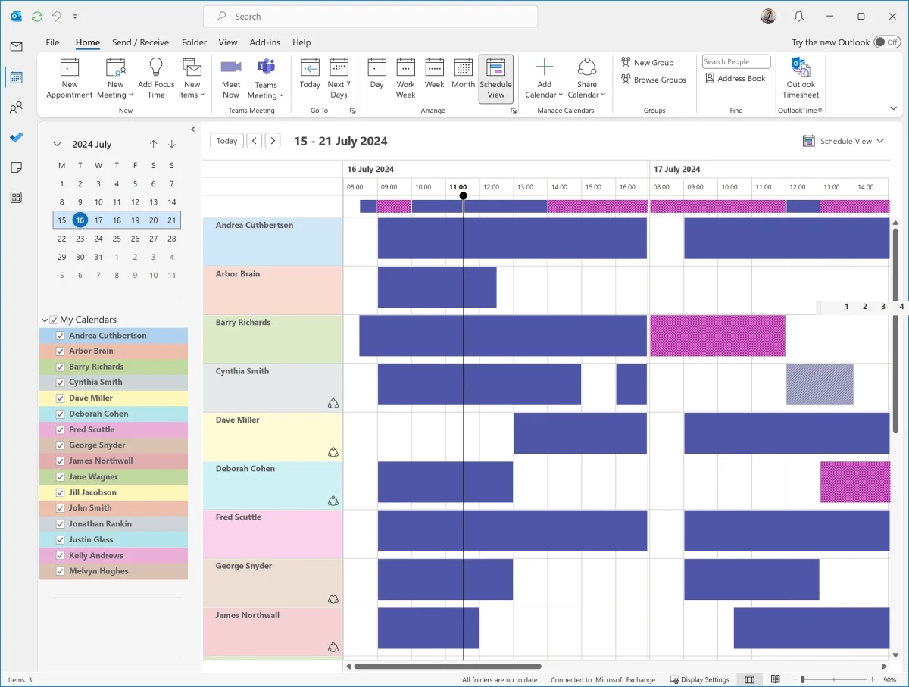Click zoom in plus button

click(871, 679)
